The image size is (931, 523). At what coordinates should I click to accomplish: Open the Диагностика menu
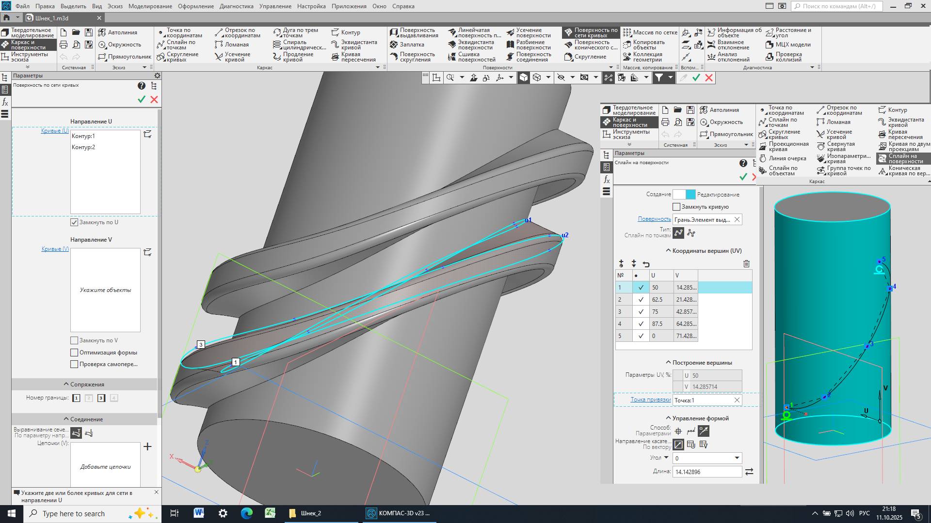coord(236,6)
